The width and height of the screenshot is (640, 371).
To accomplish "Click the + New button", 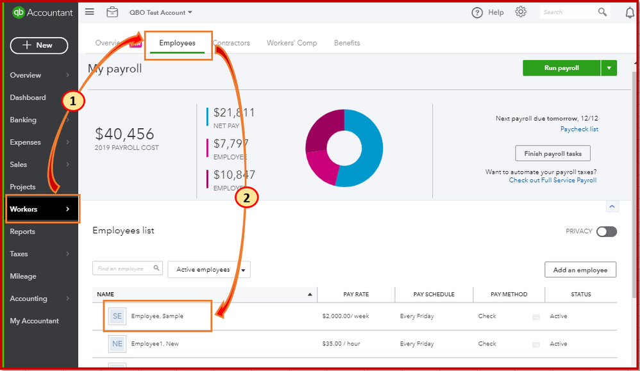I will tap(38, 45).
